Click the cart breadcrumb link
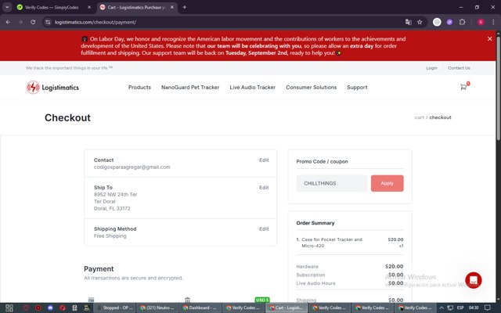Image resolution: width=501 pixels, height=313 pixels. pos(420,117)
